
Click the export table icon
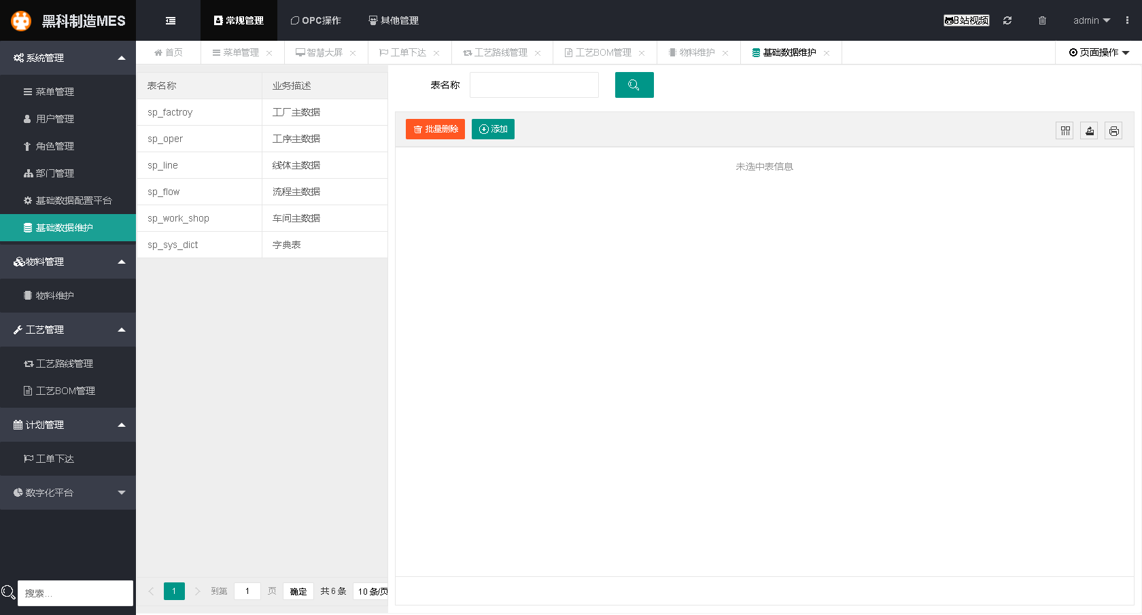(1089, 131)
